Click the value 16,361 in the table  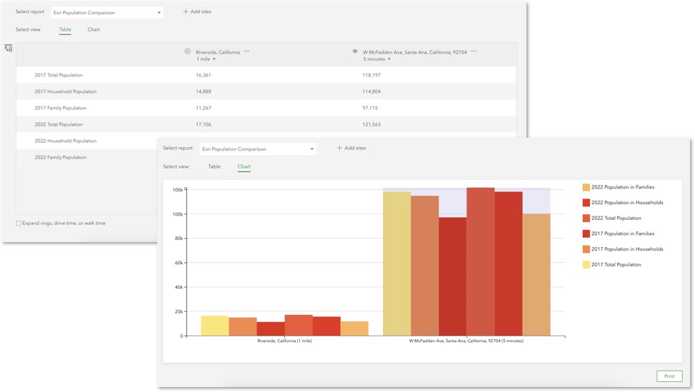tap(204, 75)
